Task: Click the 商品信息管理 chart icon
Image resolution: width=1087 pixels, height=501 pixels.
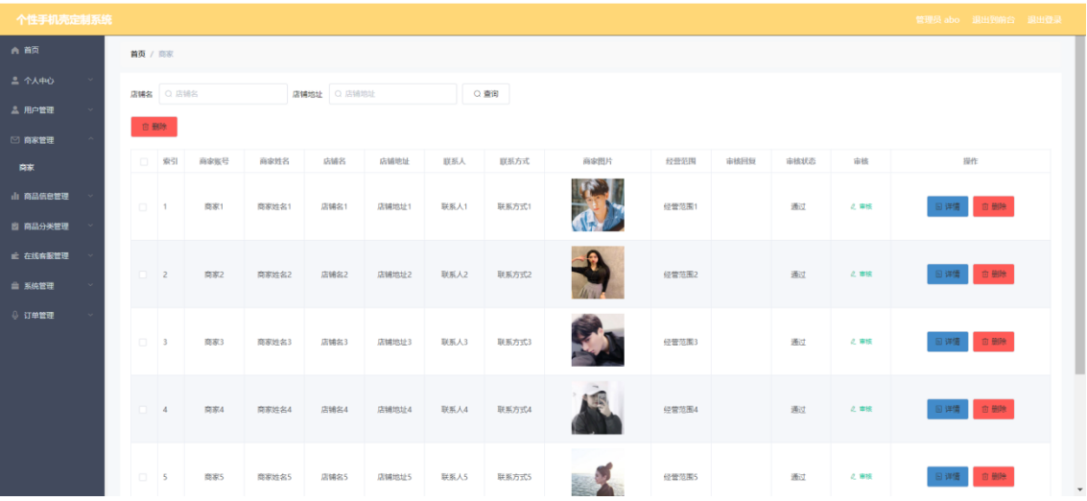Action: 14,197
